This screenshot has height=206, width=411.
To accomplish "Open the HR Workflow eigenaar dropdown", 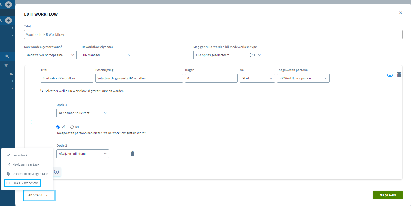I will [107, 55].
